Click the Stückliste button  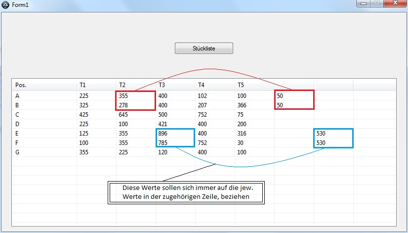click(204, 48)
